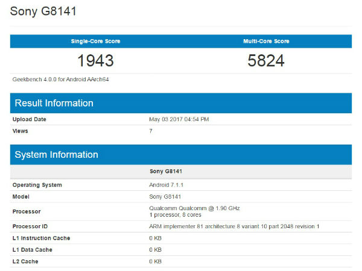
Task: Select the Single-Core Score header
Action: (96, 42)
